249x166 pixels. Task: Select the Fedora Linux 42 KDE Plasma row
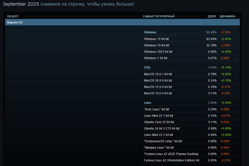click(191, 154)
